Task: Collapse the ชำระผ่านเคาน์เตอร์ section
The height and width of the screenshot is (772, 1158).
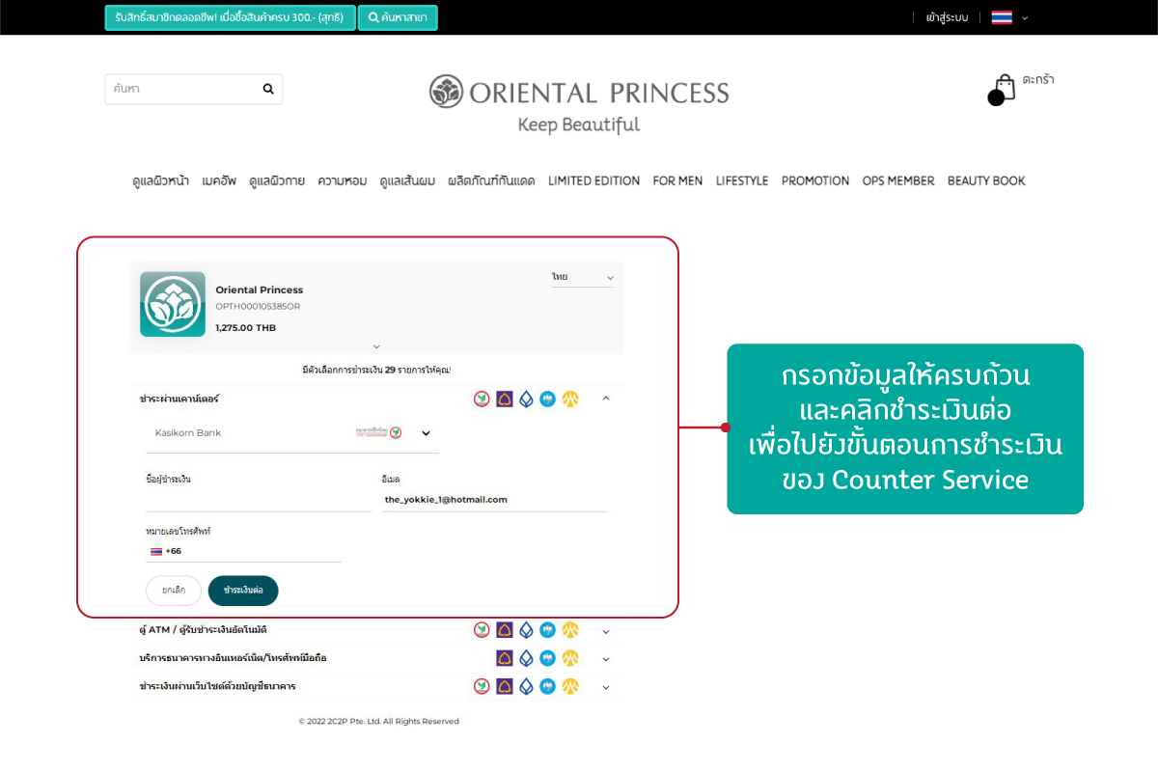Action: [606, 399]
